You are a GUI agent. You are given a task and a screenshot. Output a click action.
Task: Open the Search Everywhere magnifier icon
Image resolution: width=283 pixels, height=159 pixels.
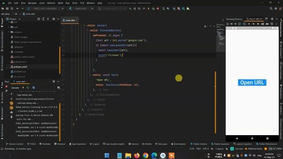(271, 9)
